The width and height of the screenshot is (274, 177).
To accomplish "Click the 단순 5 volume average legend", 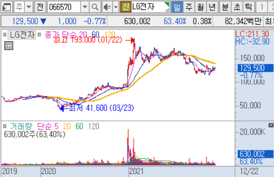I will pos(48,126).
